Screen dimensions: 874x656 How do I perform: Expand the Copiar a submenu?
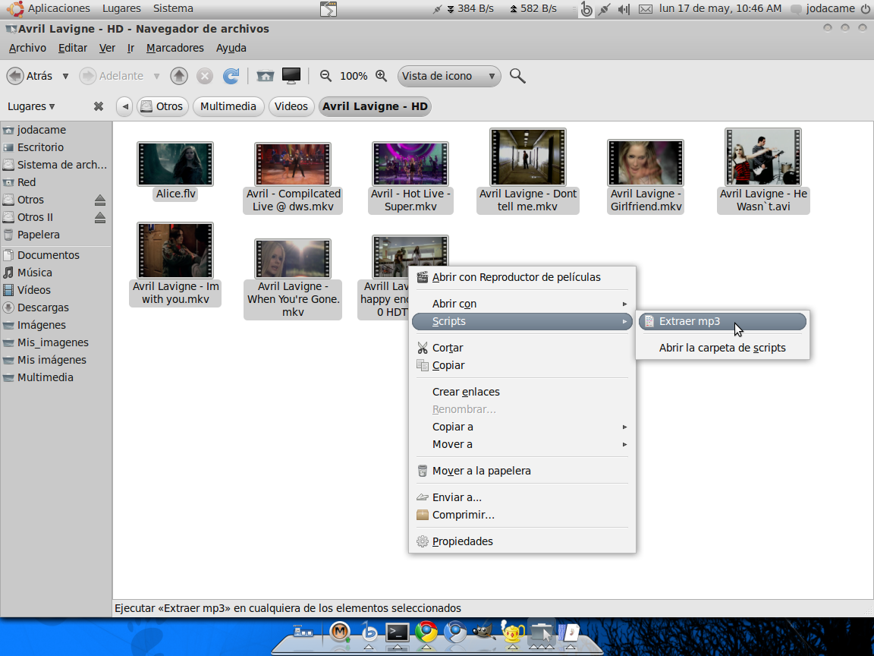[522, 427]
